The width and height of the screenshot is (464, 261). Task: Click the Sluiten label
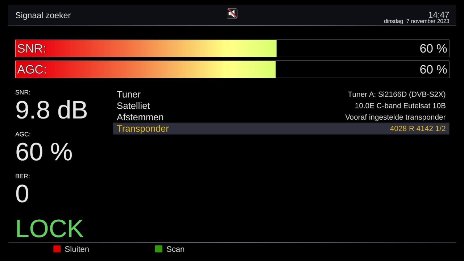(77, 249)
